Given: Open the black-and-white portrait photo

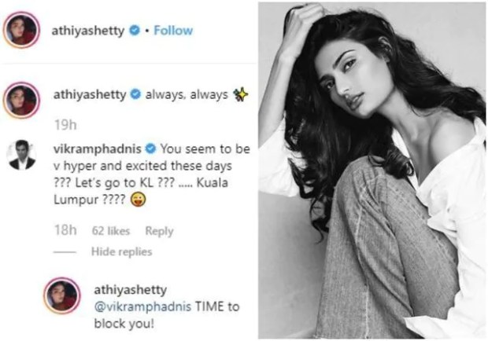Looking at the screenshot, I should point(372,170).
